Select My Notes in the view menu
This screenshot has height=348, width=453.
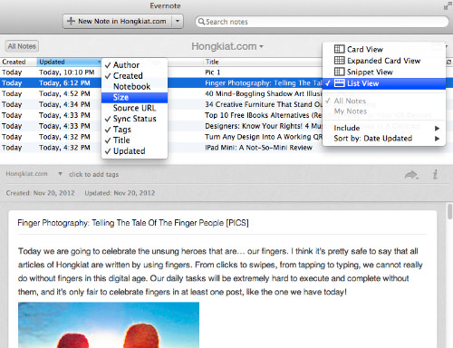(384, 111)
